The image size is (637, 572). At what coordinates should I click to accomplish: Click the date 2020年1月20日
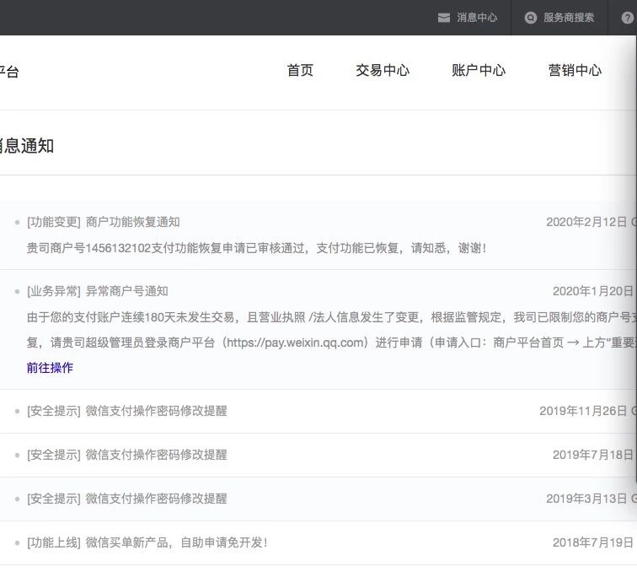(x=593, y=291)
